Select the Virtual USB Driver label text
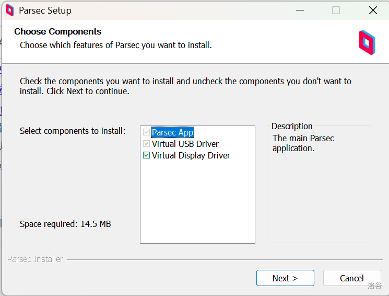This screenshot has width=389, height=296. [185, 144]
